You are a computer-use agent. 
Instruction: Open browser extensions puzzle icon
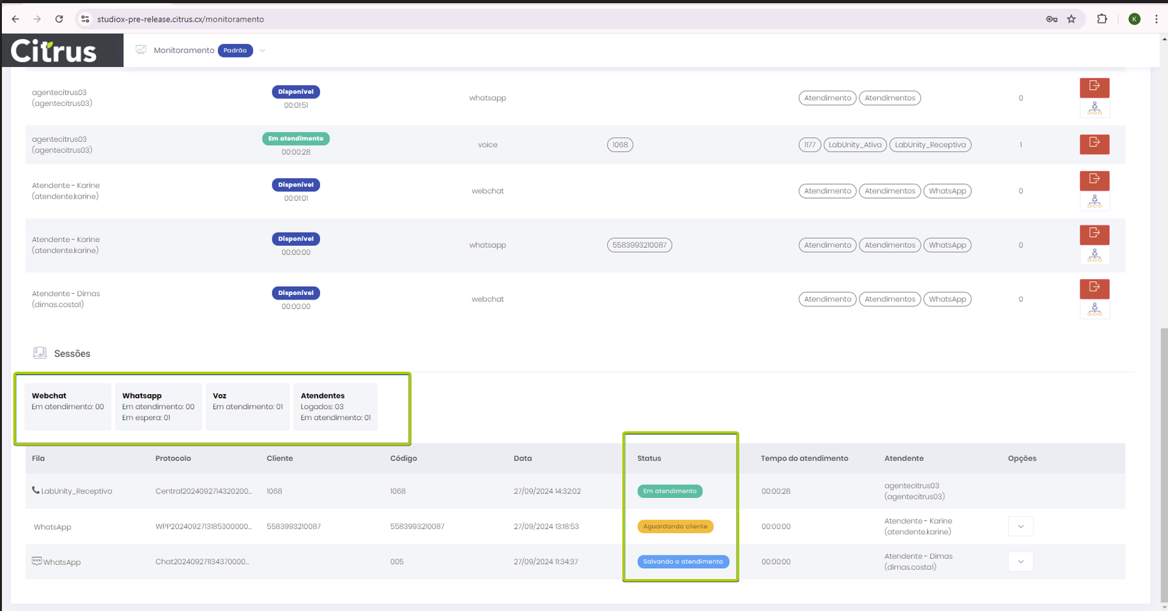(1102, 19)
